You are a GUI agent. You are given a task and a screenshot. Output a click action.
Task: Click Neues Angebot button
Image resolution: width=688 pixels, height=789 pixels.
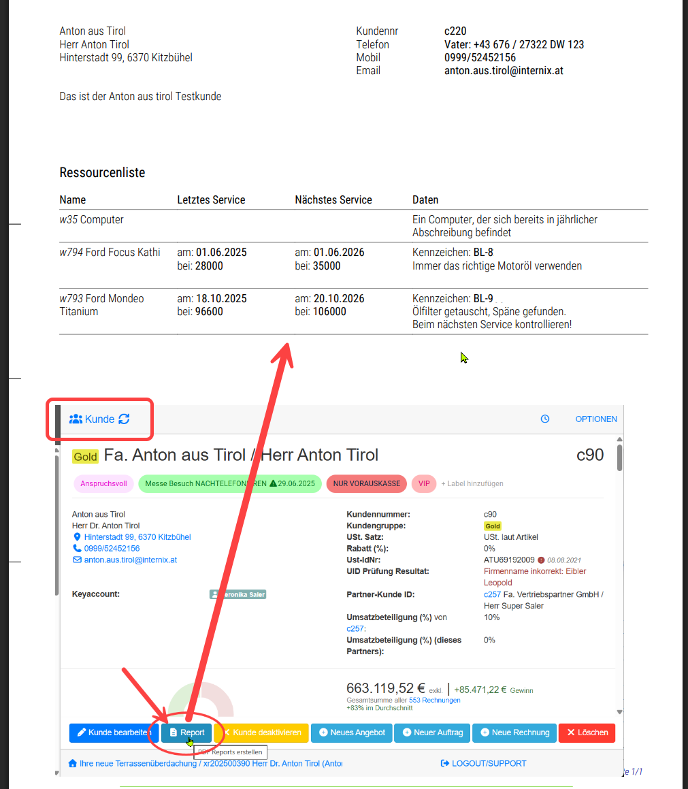click(x=352, y=732)
